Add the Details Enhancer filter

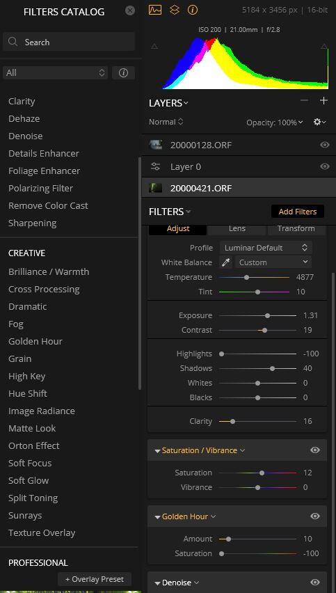(x=44, y=154)
